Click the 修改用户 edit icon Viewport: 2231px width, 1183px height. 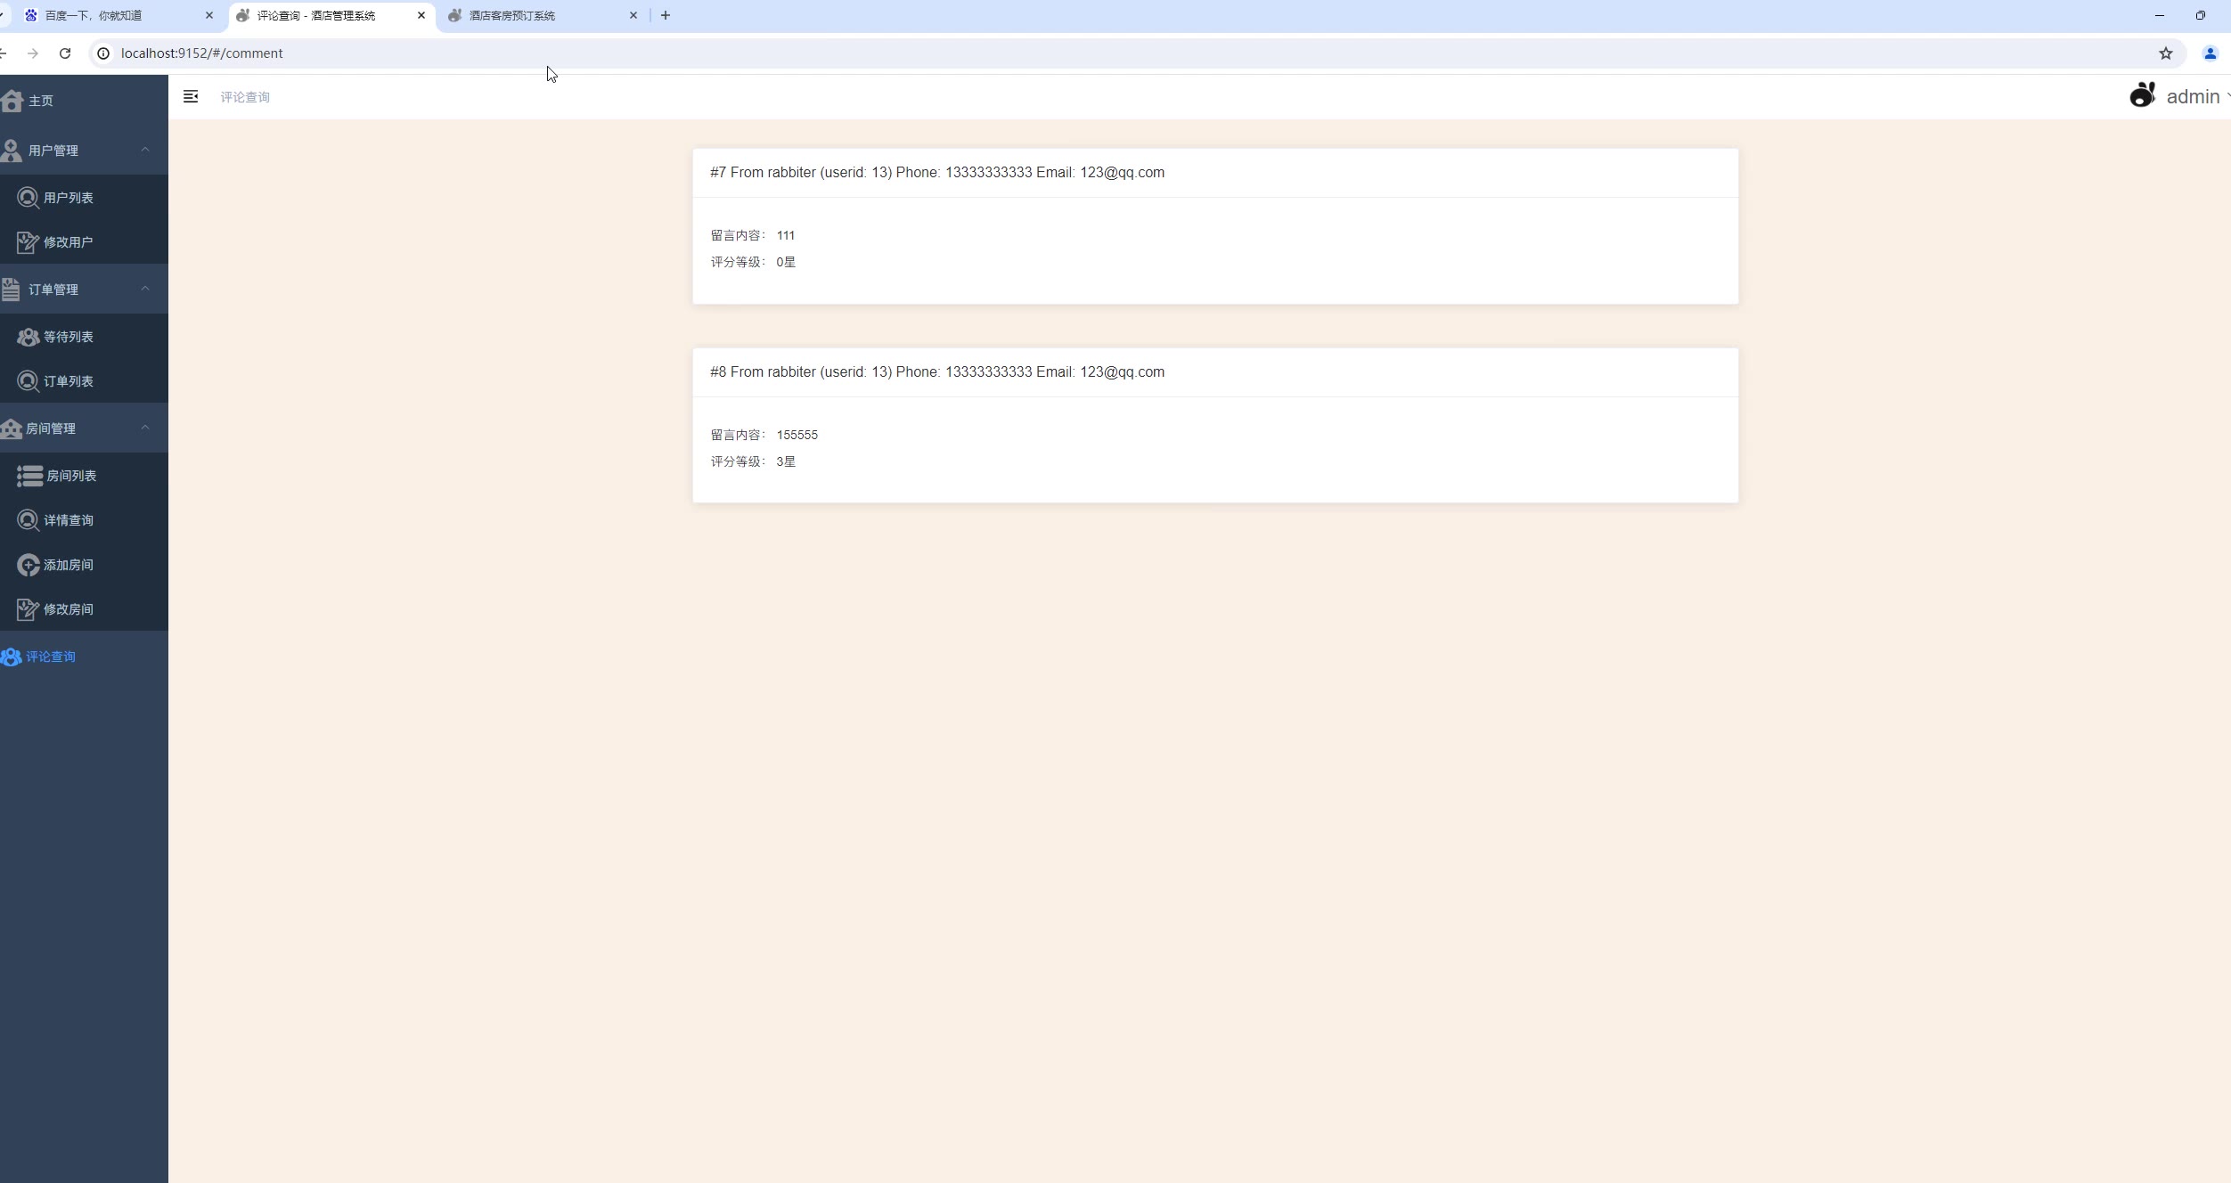click(28, 242)
